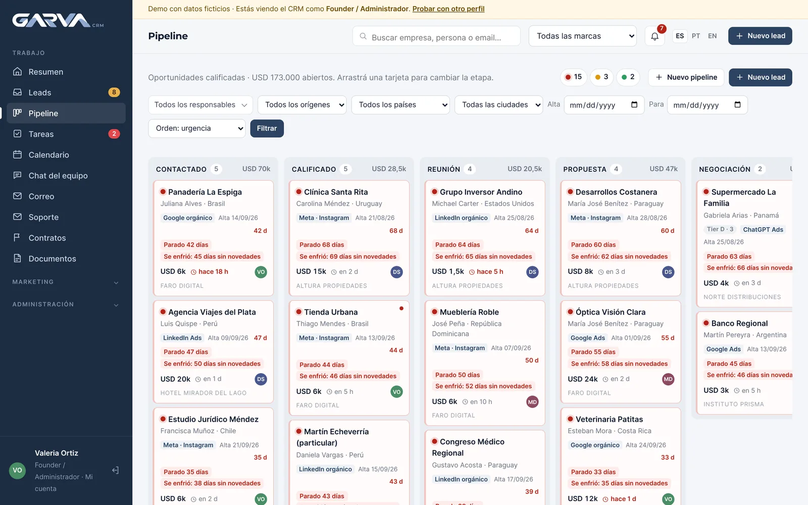Click the Probar con otro perfil link
This screenshot has height=505, width=808.
click(448, 9)
